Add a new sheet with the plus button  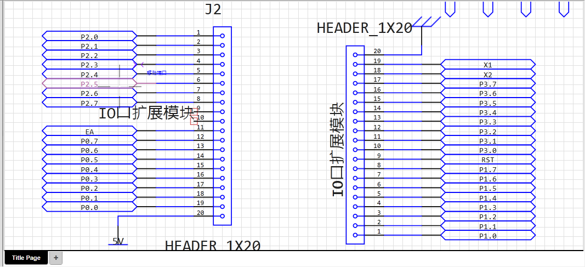pyautogui.click(x=55, y=258)
